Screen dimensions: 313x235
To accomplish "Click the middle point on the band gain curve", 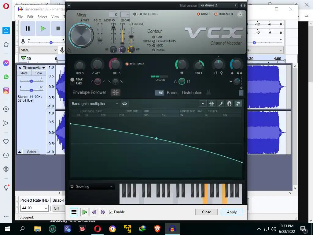I will (x=156, y=139).
